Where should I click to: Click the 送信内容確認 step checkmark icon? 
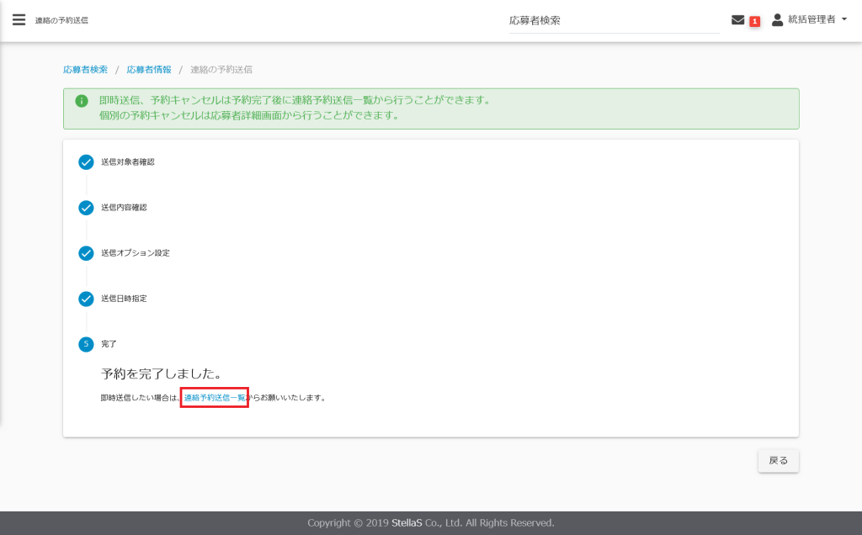click(x=86, y=208)
